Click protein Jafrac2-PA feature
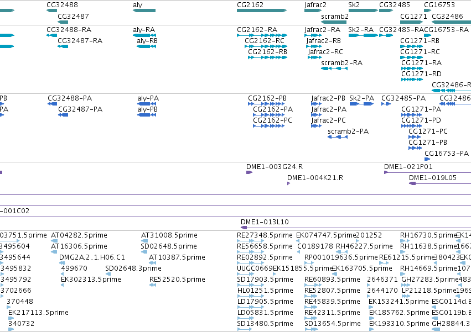This screenshot has height=332, width=471. coord(316,115)
